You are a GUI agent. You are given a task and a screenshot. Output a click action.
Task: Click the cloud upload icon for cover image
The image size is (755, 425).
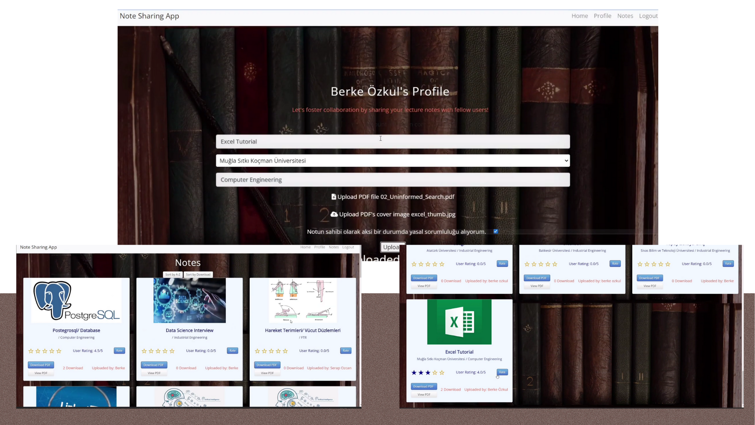click(x=334, y=214)
